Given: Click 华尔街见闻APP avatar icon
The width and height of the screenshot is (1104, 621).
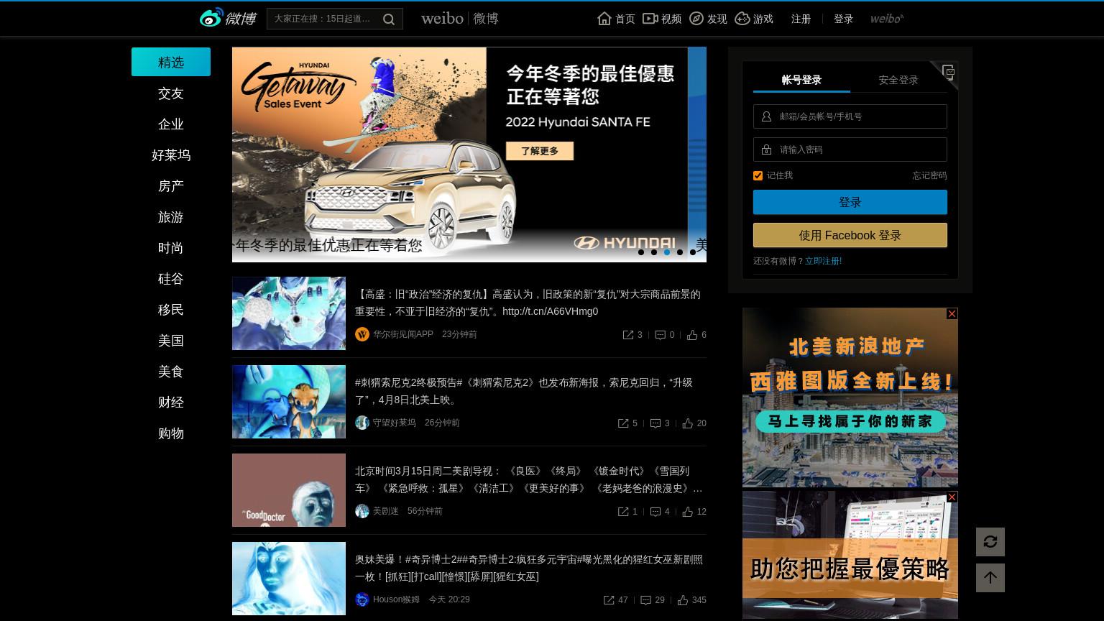Looking at the screenshot, I should coord(362,334).
